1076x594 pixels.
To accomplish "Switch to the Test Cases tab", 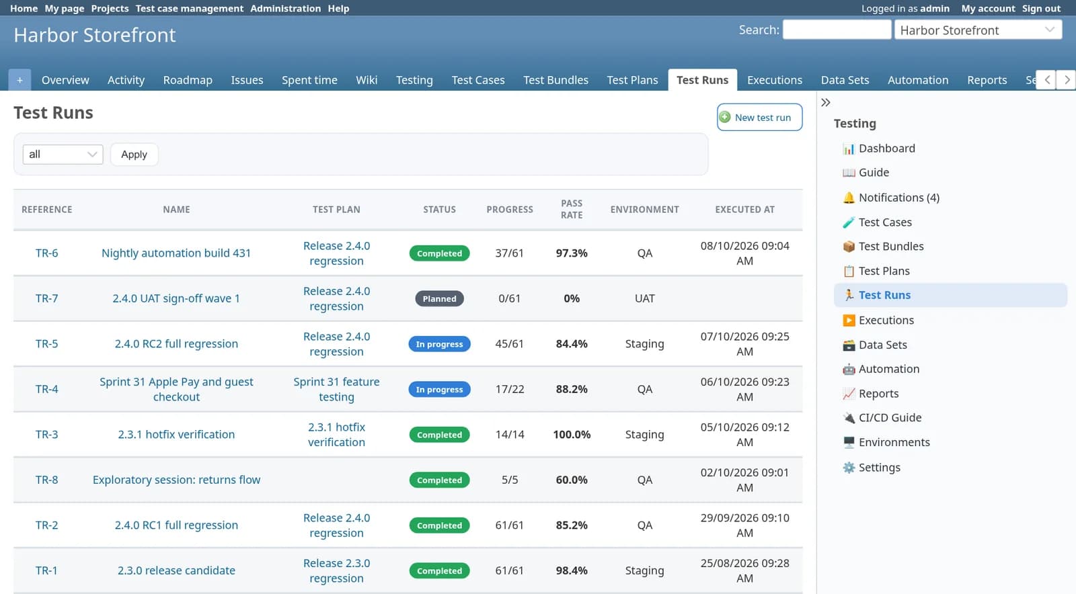I will click(x=478, y=80).
